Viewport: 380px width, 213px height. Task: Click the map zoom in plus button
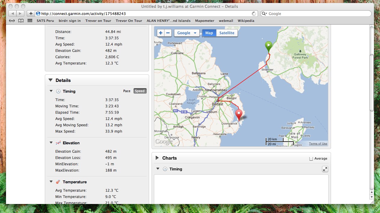coord(161,33)
